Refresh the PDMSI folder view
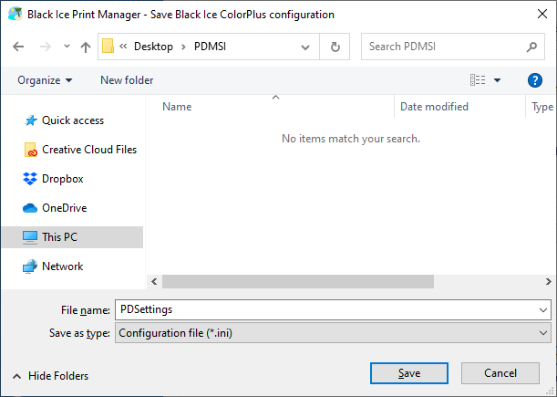Screen dimensions: 557x397 pyautogui.click(x=335, y=47)
